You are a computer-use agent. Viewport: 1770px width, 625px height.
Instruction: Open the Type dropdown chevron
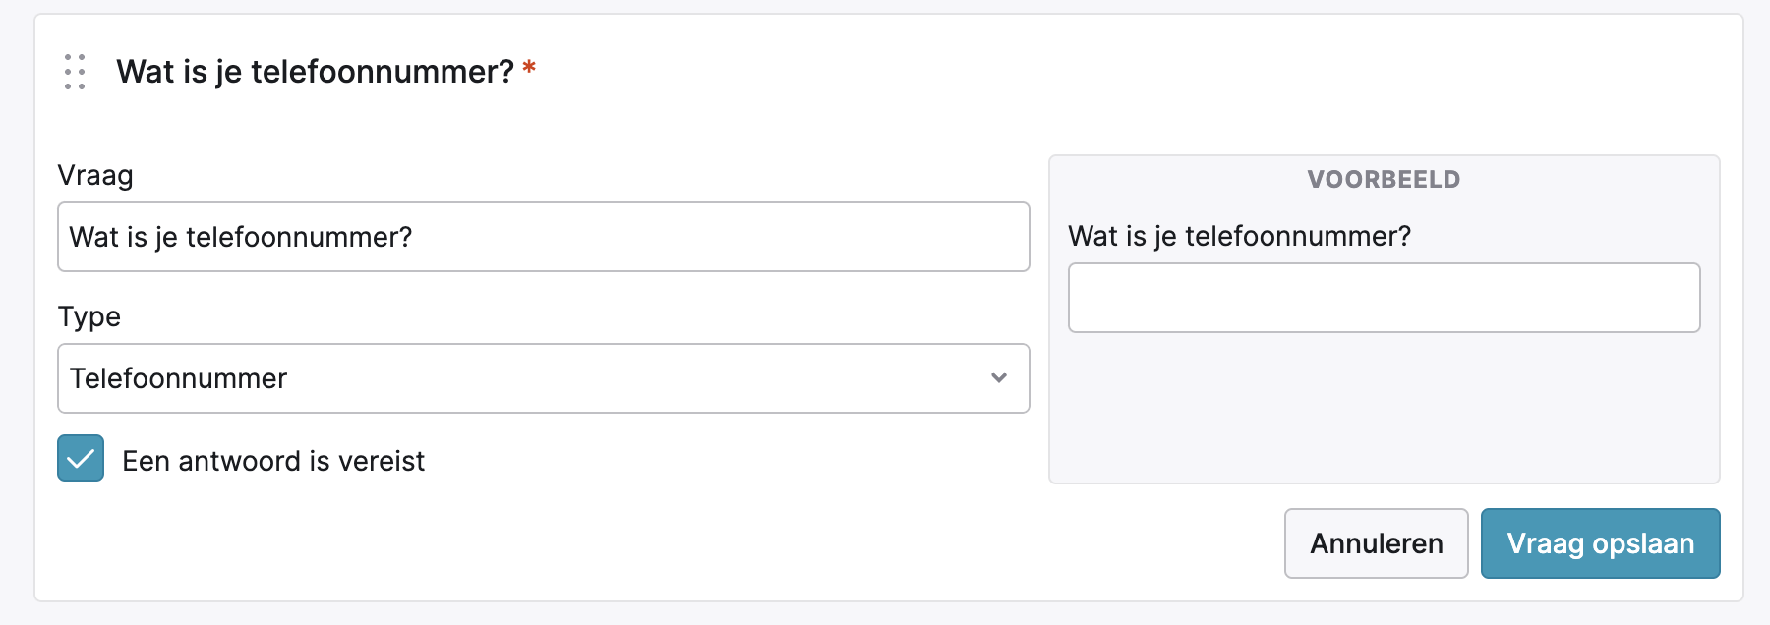999,378
